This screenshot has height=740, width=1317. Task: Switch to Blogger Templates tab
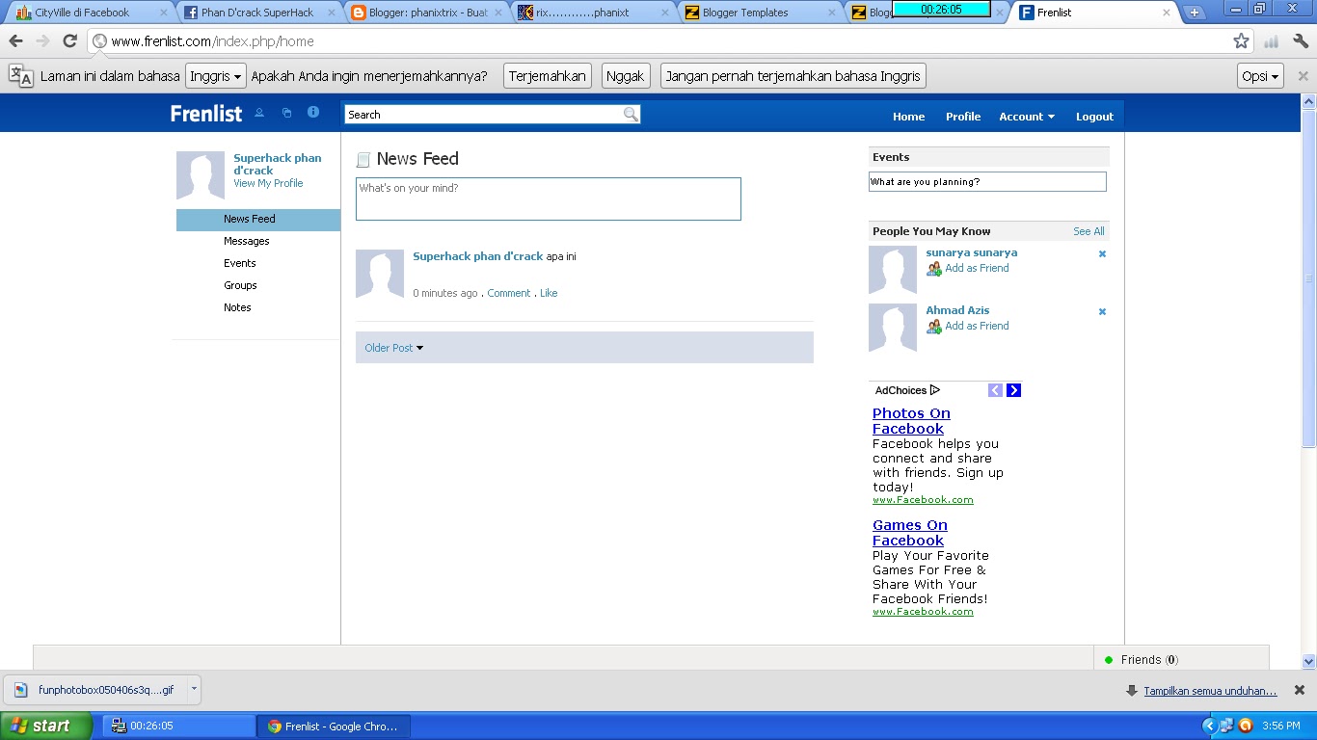[x=759, y=13]
